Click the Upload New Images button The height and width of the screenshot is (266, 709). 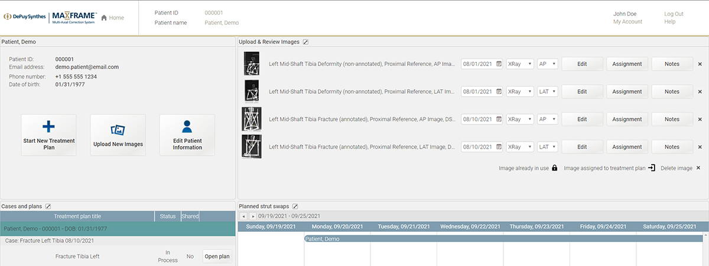pos(118,135)
